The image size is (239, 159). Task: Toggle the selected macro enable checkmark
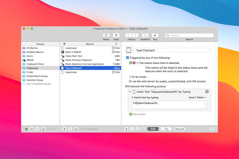coord(75,129)
